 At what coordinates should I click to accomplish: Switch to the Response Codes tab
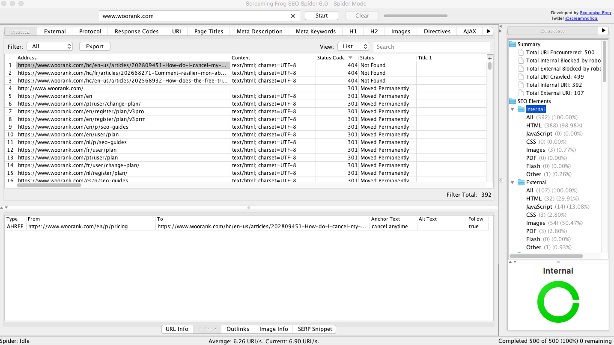(x=136, y=31)
